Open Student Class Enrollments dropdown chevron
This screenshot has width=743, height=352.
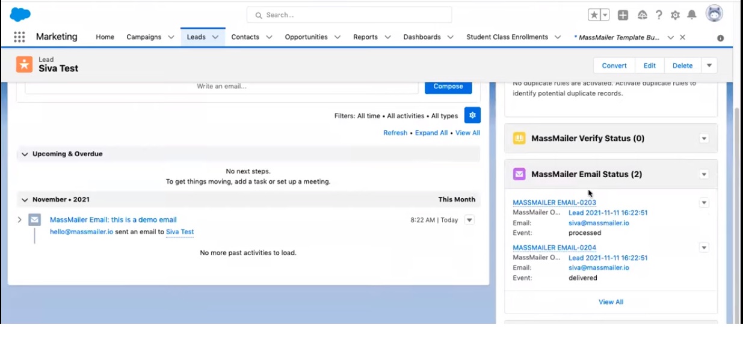click(x=558, y=37)
